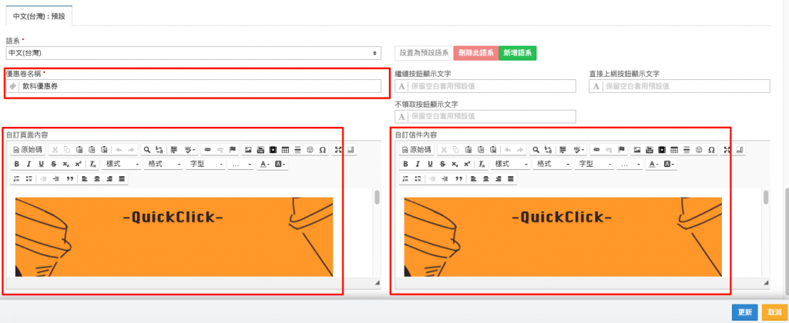This screenshot has height=323, width=789.
Task: Open 樣式 dropdown in 自訂頁面內容 editor
Action: pyautogui.click(x=122, y=164)
